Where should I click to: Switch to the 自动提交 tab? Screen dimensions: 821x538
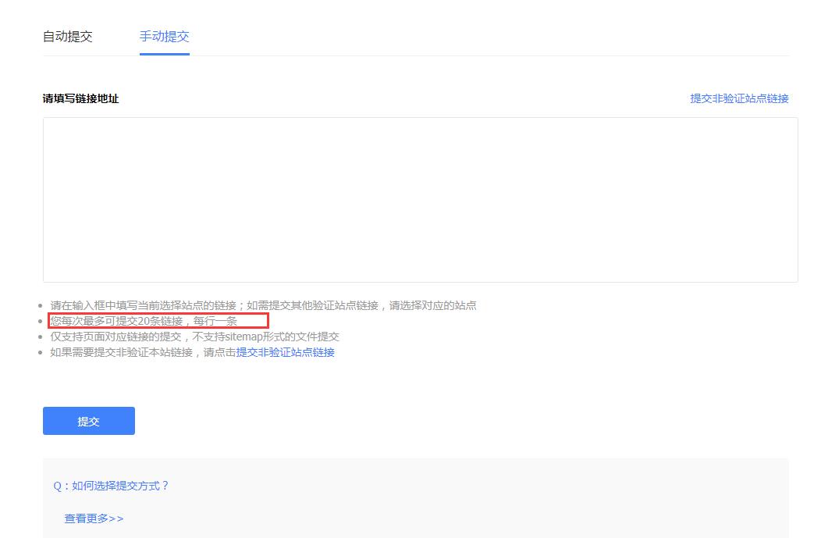(x=67, y=37)
